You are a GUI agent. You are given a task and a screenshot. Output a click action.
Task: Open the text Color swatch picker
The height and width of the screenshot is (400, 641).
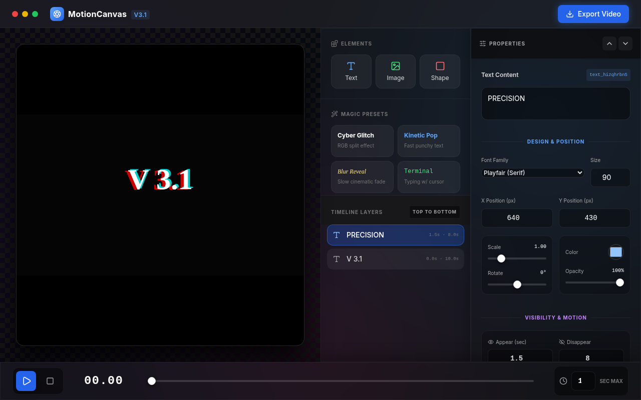[615, 252]
